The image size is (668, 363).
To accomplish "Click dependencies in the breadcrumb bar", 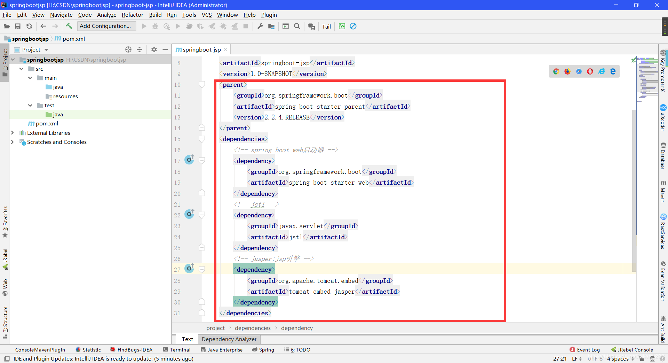I will pos(253,328).
